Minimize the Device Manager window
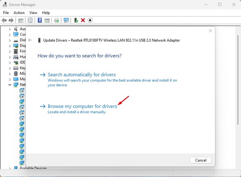241x177 pixels. pyautogui.click(x=206, y=4)
